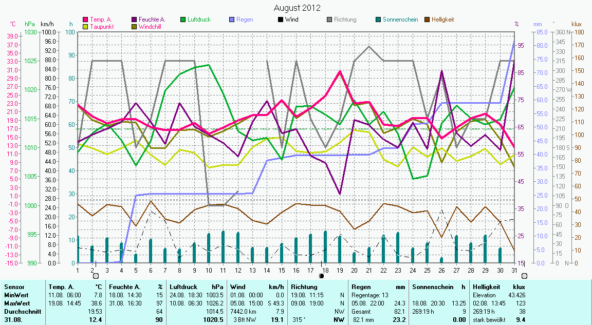Select the brown Helligkeit legend swatch
This screenshot has height=325, width=592.
coord(427,20)
